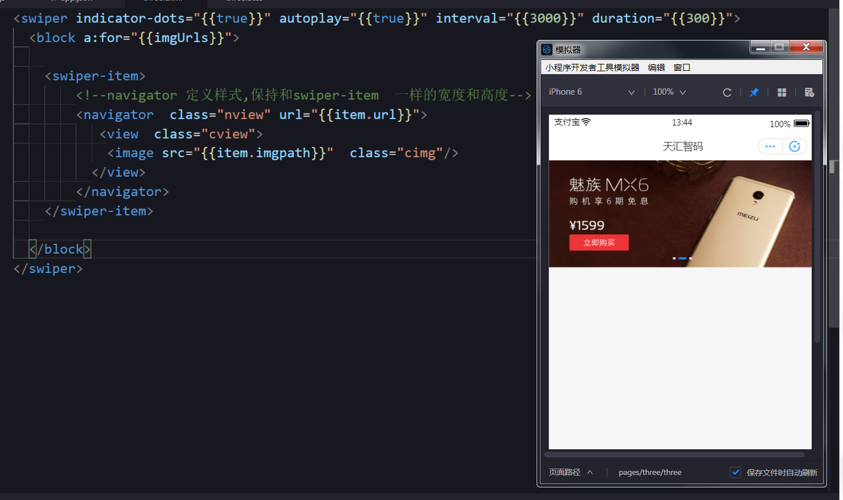Viewport: 843px width, 500px height.
Task: Click the refresh icon in simulator toolbar
Action: 727,92
